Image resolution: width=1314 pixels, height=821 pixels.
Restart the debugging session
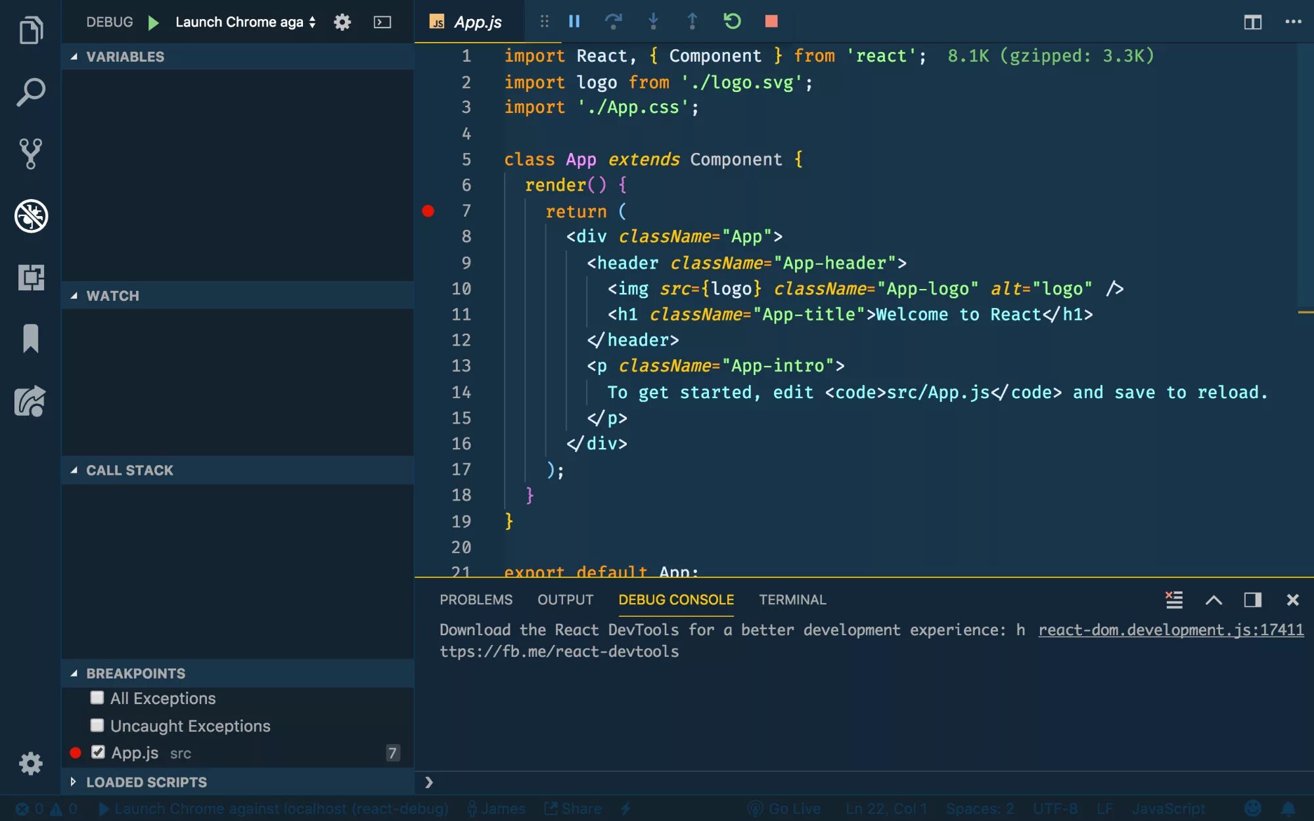coord(732,22)
